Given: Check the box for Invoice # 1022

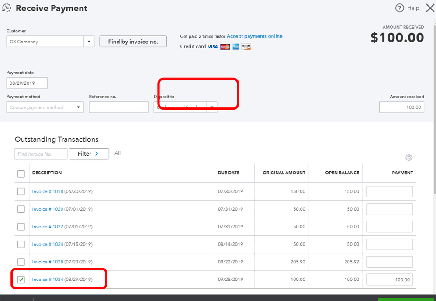Looking at the screenshot, I should tap(21, 226).
